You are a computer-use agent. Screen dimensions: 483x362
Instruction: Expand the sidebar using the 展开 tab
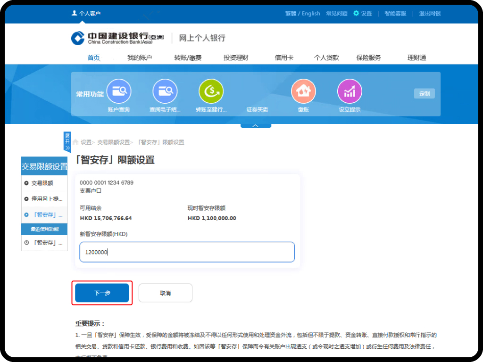click(67, 142)
